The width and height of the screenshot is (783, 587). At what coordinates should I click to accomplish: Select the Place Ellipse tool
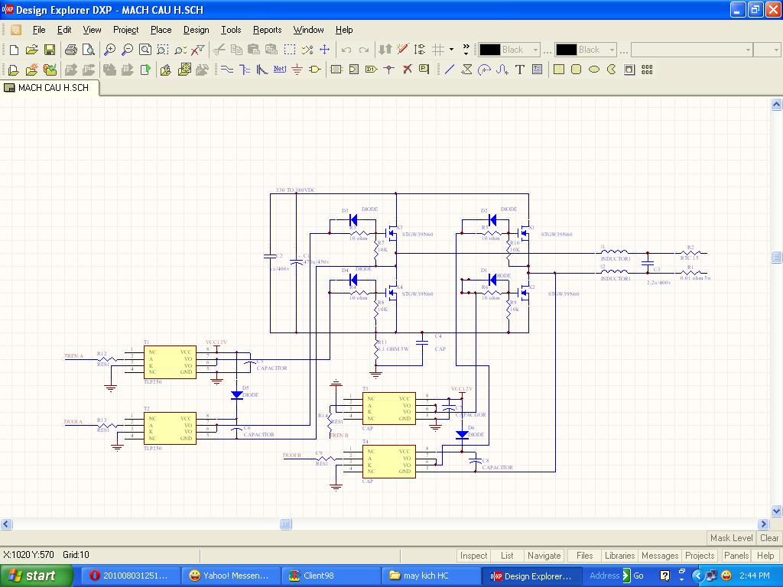pyautogui.click(x=594, y=70)
